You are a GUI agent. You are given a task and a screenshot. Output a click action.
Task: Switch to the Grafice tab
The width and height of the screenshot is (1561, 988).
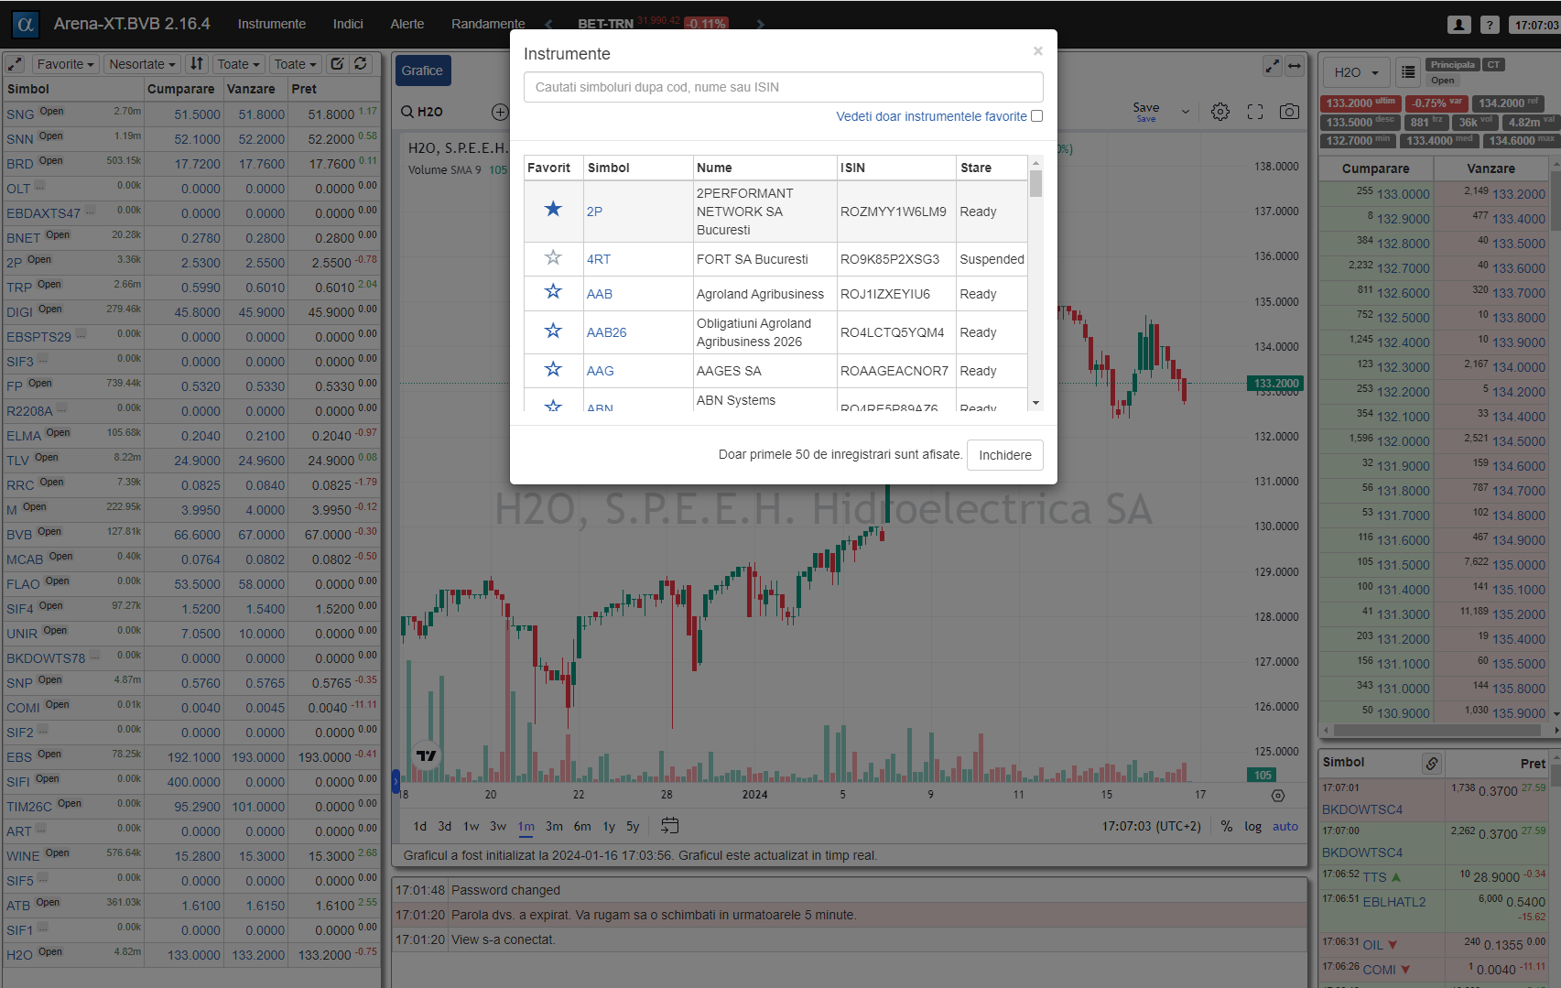pos(422,71)
